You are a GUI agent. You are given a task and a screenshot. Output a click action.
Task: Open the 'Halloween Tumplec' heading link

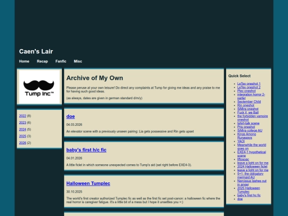[88, 183]
